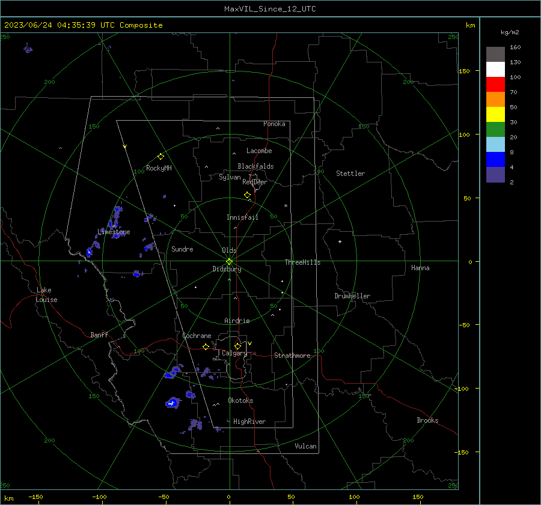This screenshot has height=505, width=541.
Task: Click the Sundre town label
Action: pyautogui.click(x=182, y=249)
